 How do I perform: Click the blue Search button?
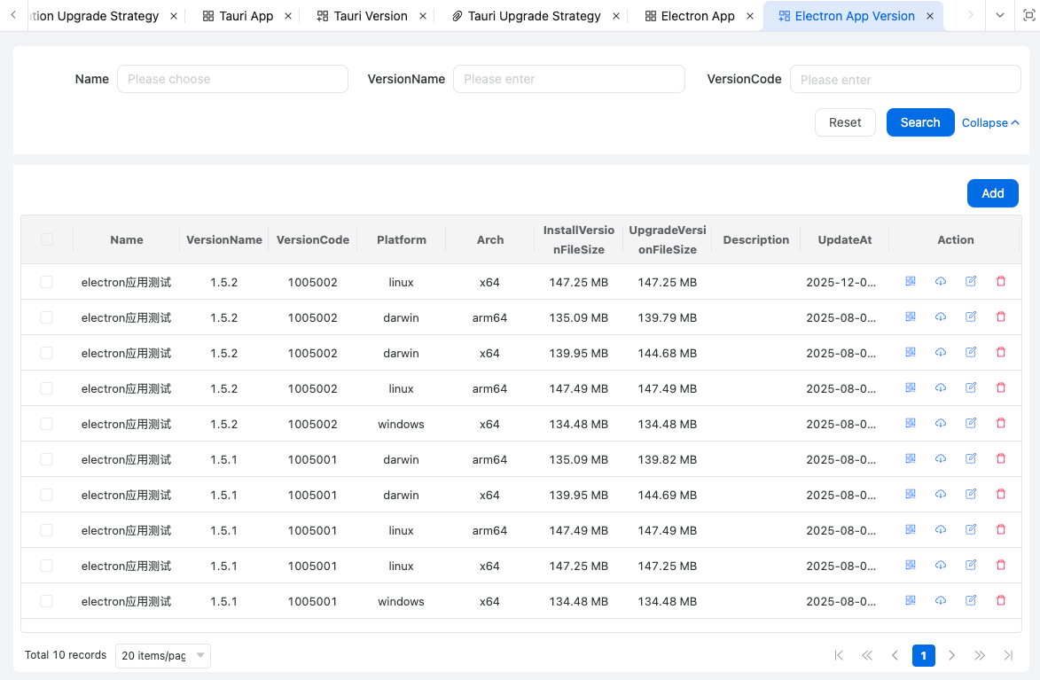point(919,122)
